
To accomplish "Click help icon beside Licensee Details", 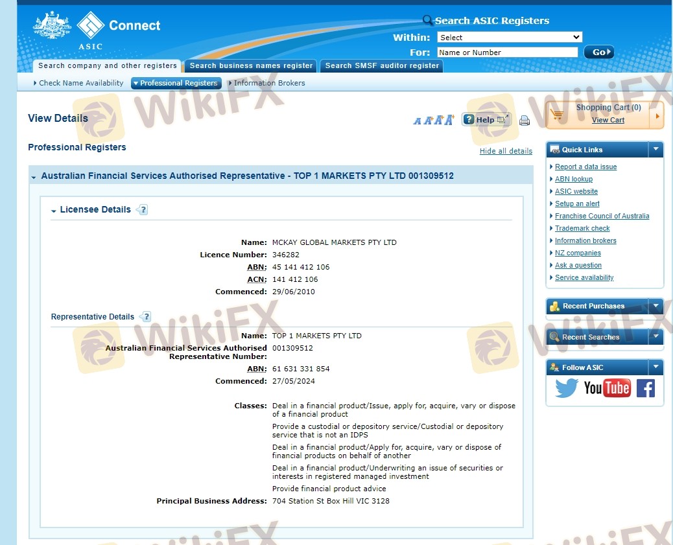I will pos(143,210).
